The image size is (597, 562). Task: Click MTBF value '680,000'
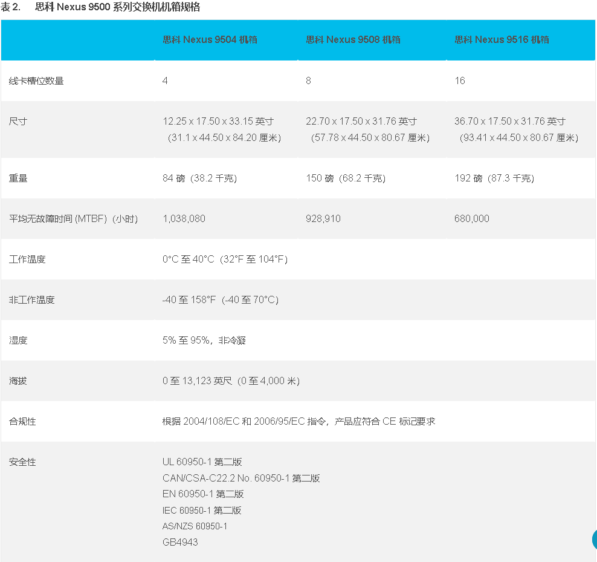click(x=472, y=219)
